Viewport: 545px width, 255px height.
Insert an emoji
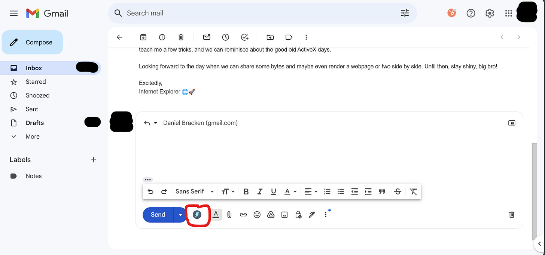[257, 215]
